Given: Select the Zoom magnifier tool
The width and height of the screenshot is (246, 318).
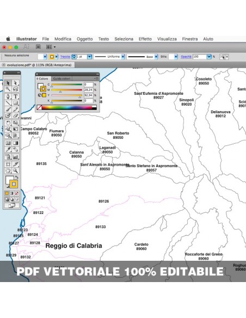Looking at the screenshot, I should (x=15, y=170).
